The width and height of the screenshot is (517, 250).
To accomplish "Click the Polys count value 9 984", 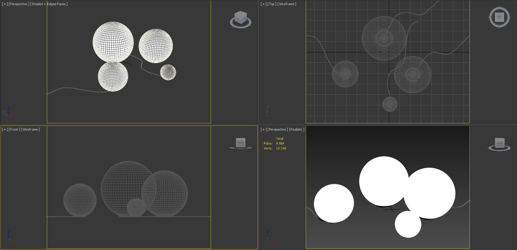I will [280, 143].
